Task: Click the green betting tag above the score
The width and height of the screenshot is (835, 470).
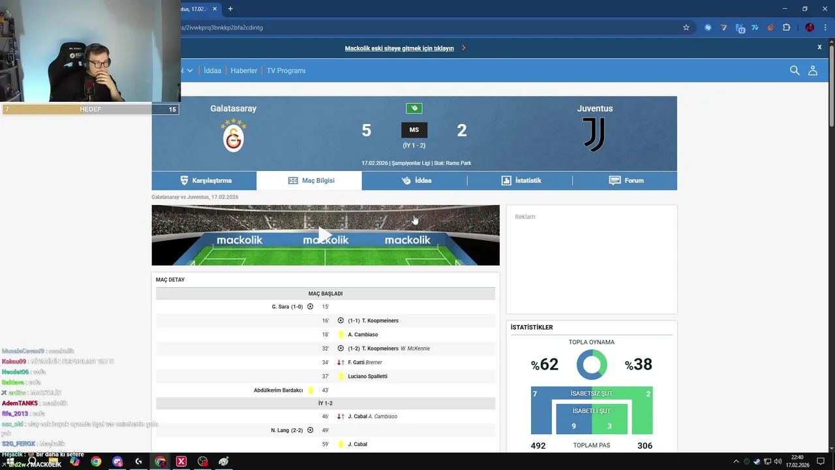Action: pos(414,108)
